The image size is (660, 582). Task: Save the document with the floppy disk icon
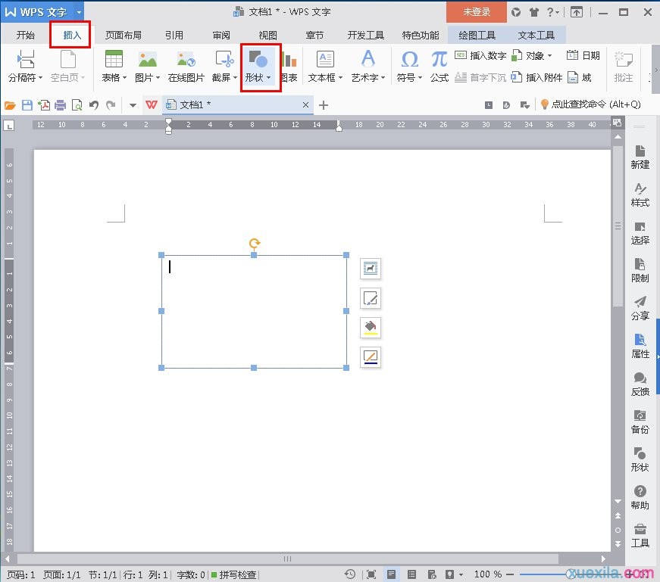27,105
